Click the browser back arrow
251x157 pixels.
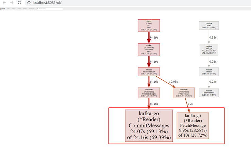click(4, 3)
